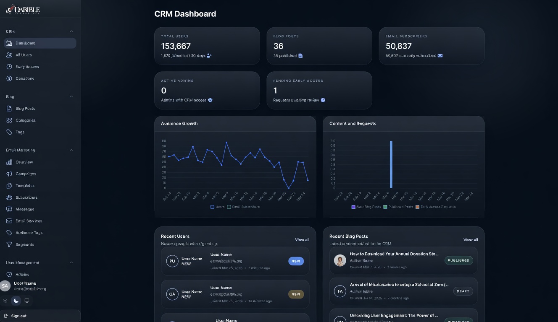Viewport: 558px width, 322px height.
Task: Click the NEW badge on OA user
Action: tap(296, 294)
